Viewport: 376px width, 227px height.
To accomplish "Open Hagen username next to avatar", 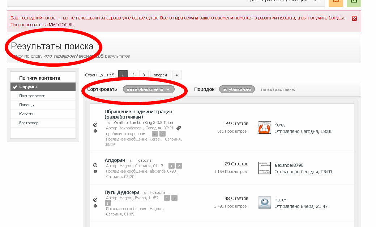I will click(281, 200).
